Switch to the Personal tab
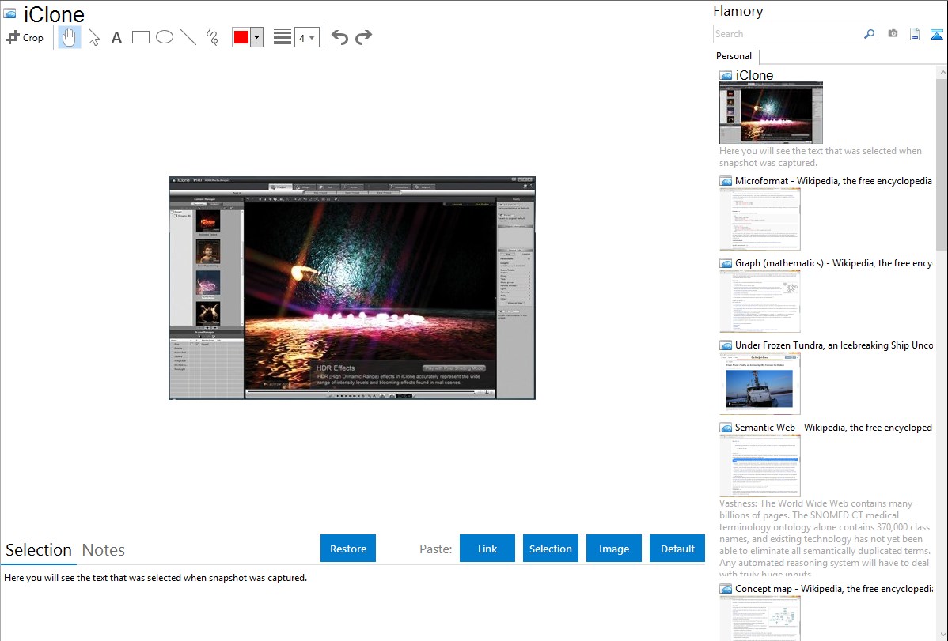 click(734, 56)
